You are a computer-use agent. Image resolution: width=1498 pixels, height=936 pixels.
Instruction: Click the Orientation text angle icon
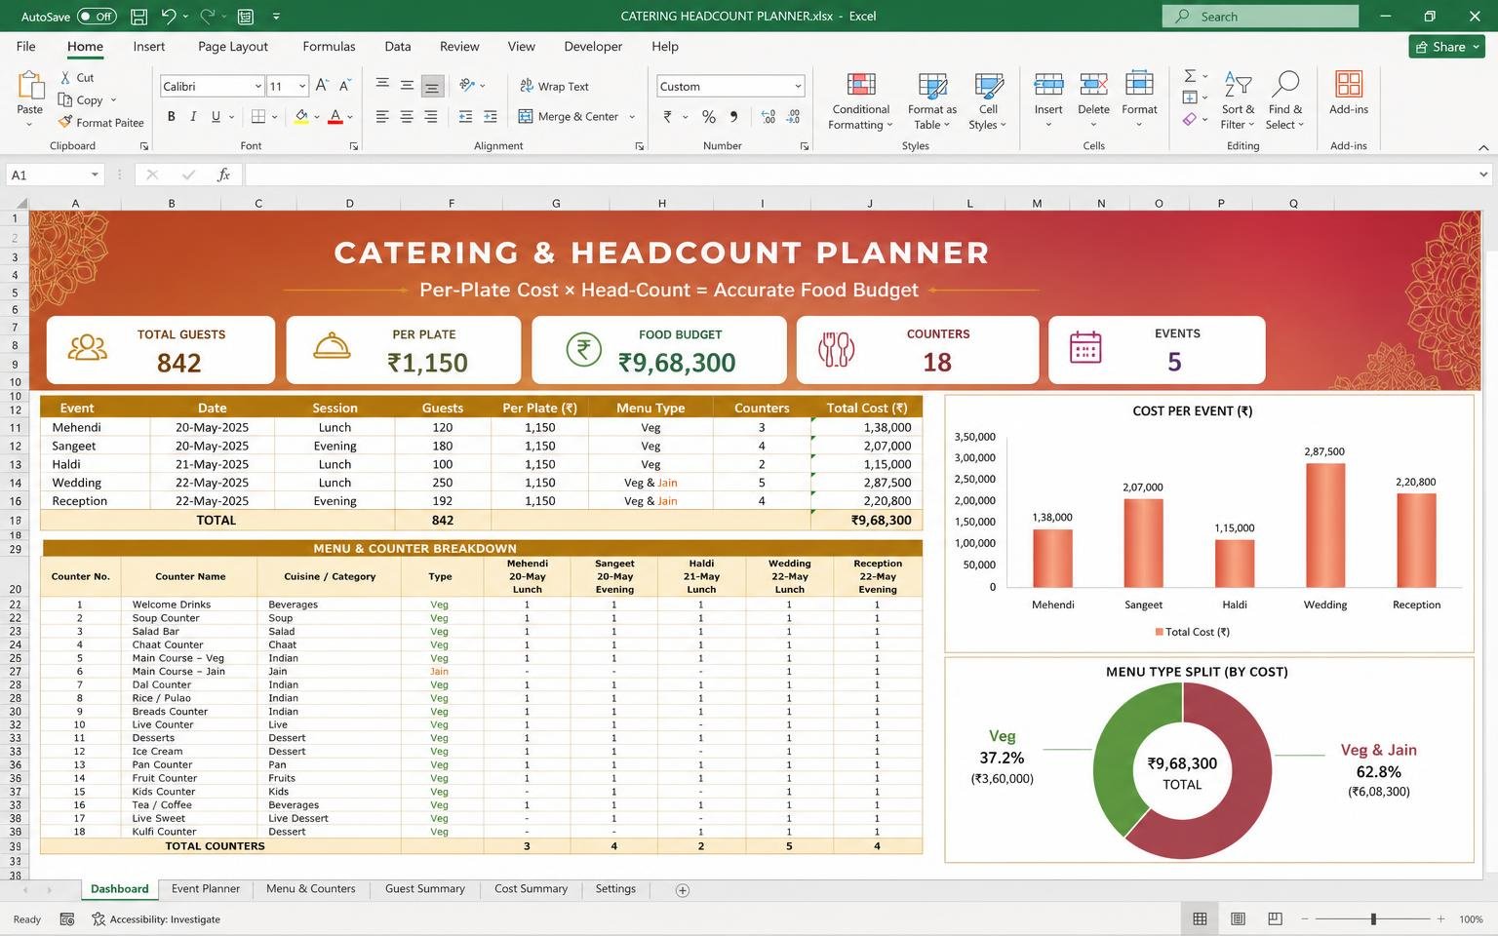[467, 86]
